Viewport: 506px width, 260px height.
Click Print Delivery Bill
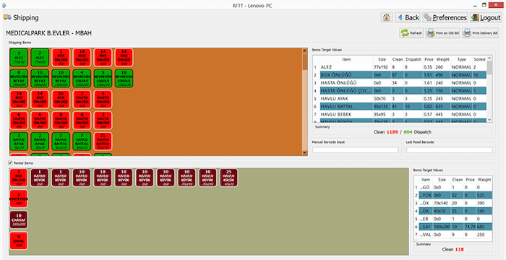pyautogui.click(x=480, y=33)
